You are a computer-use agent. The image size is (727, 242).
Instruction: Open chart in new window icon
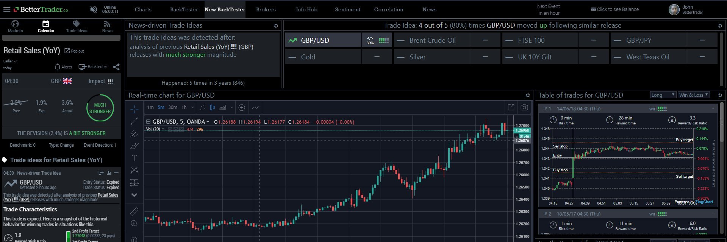tap(511, 107)
